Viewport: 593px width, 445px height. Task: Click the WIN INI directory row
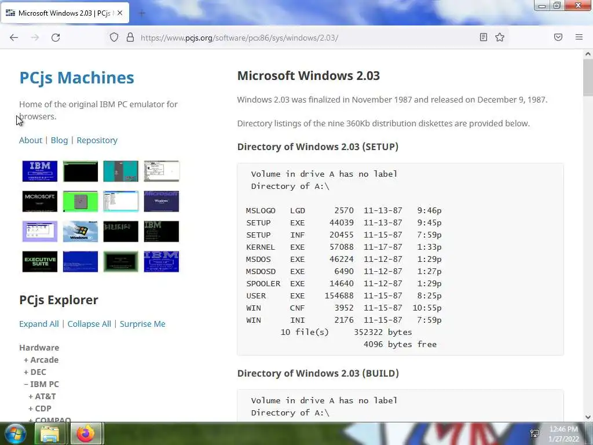344,320
